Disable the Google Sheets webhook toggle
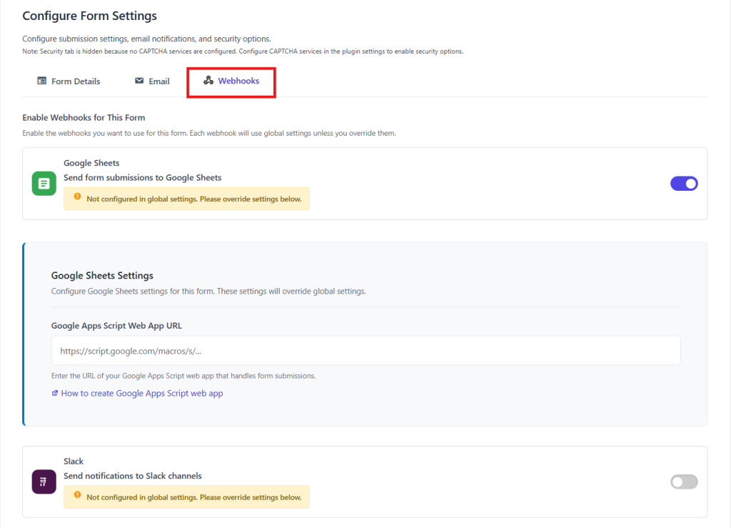731x528 pixels. click(684, 183)
